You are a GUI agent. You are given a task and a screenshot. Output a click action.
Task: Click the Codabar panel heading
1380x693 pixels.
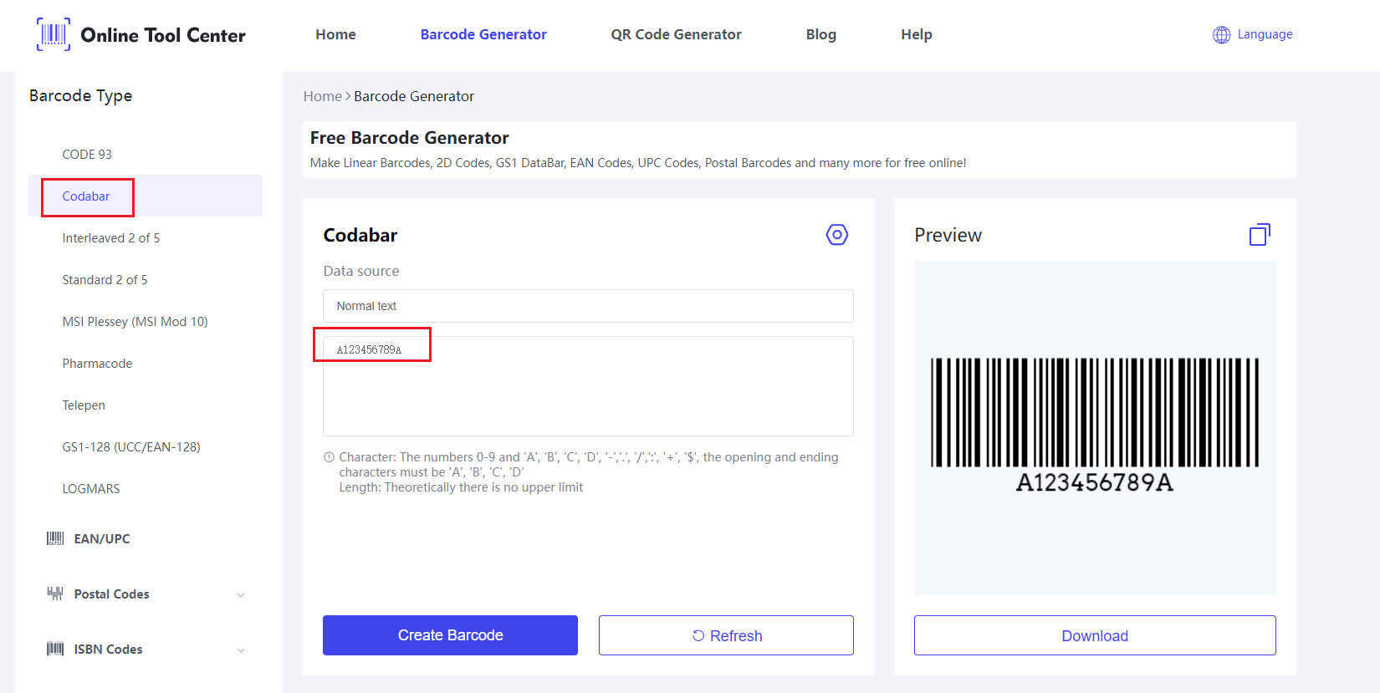click(360, 235)
